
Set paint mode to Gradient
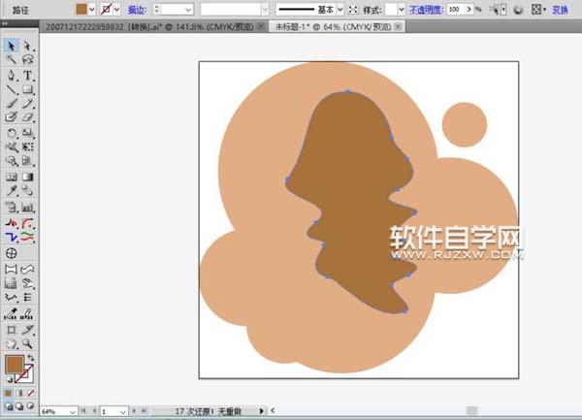pos(19,393)
